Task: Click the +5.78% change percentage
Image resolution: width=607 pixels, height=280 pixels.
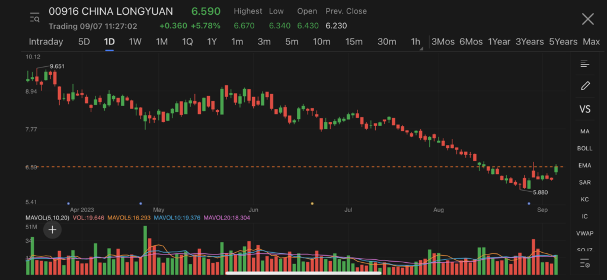Action: pos(206,26)
